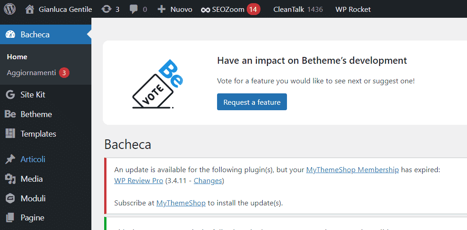Viewport: 467px width, 230px height.
Task: Click the Articoli pushpin icon
Action: (10, 159)
